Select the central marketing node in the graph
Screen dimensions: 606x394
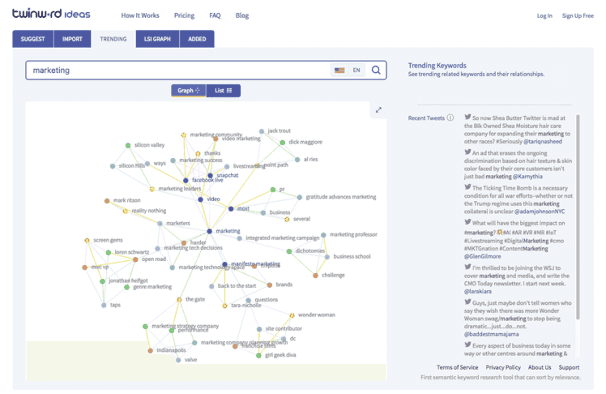point(209,231)
